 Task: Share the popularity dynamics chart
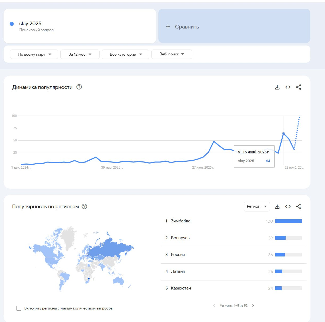(x=299, y=87)
